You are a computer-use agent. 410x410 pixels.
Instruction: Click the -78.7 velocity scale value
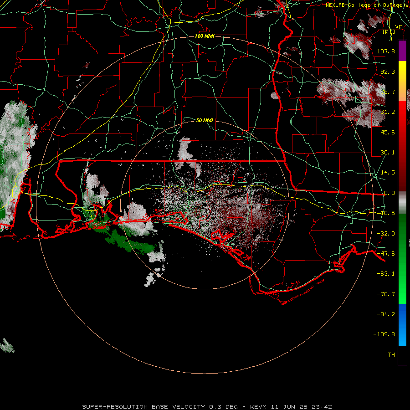point(386,294)
